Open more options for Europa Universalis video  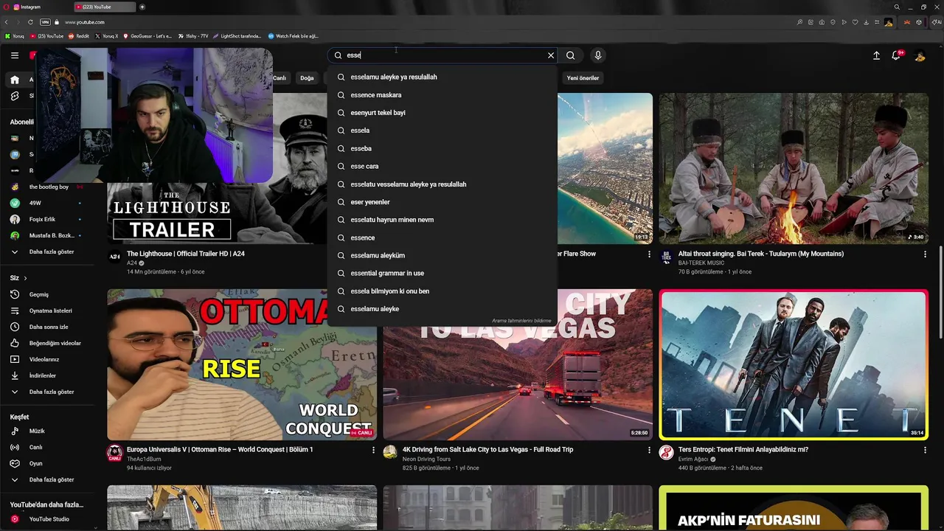(x=373, y=450)
